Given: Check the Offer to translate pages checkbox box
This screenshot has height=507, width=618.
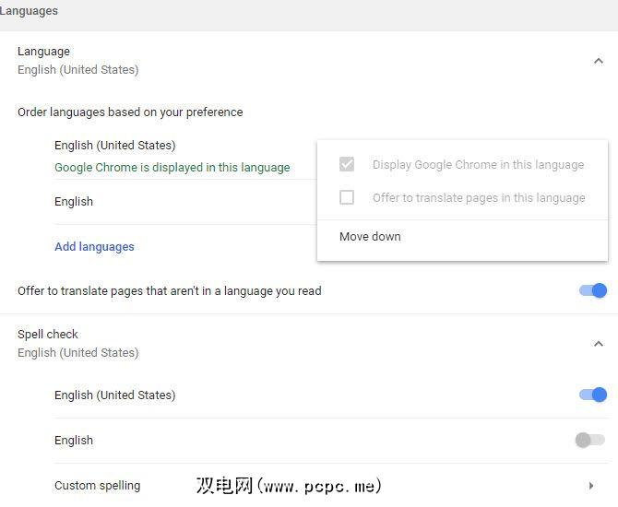Looking at the screenshot, I should [x=347, y=197].
